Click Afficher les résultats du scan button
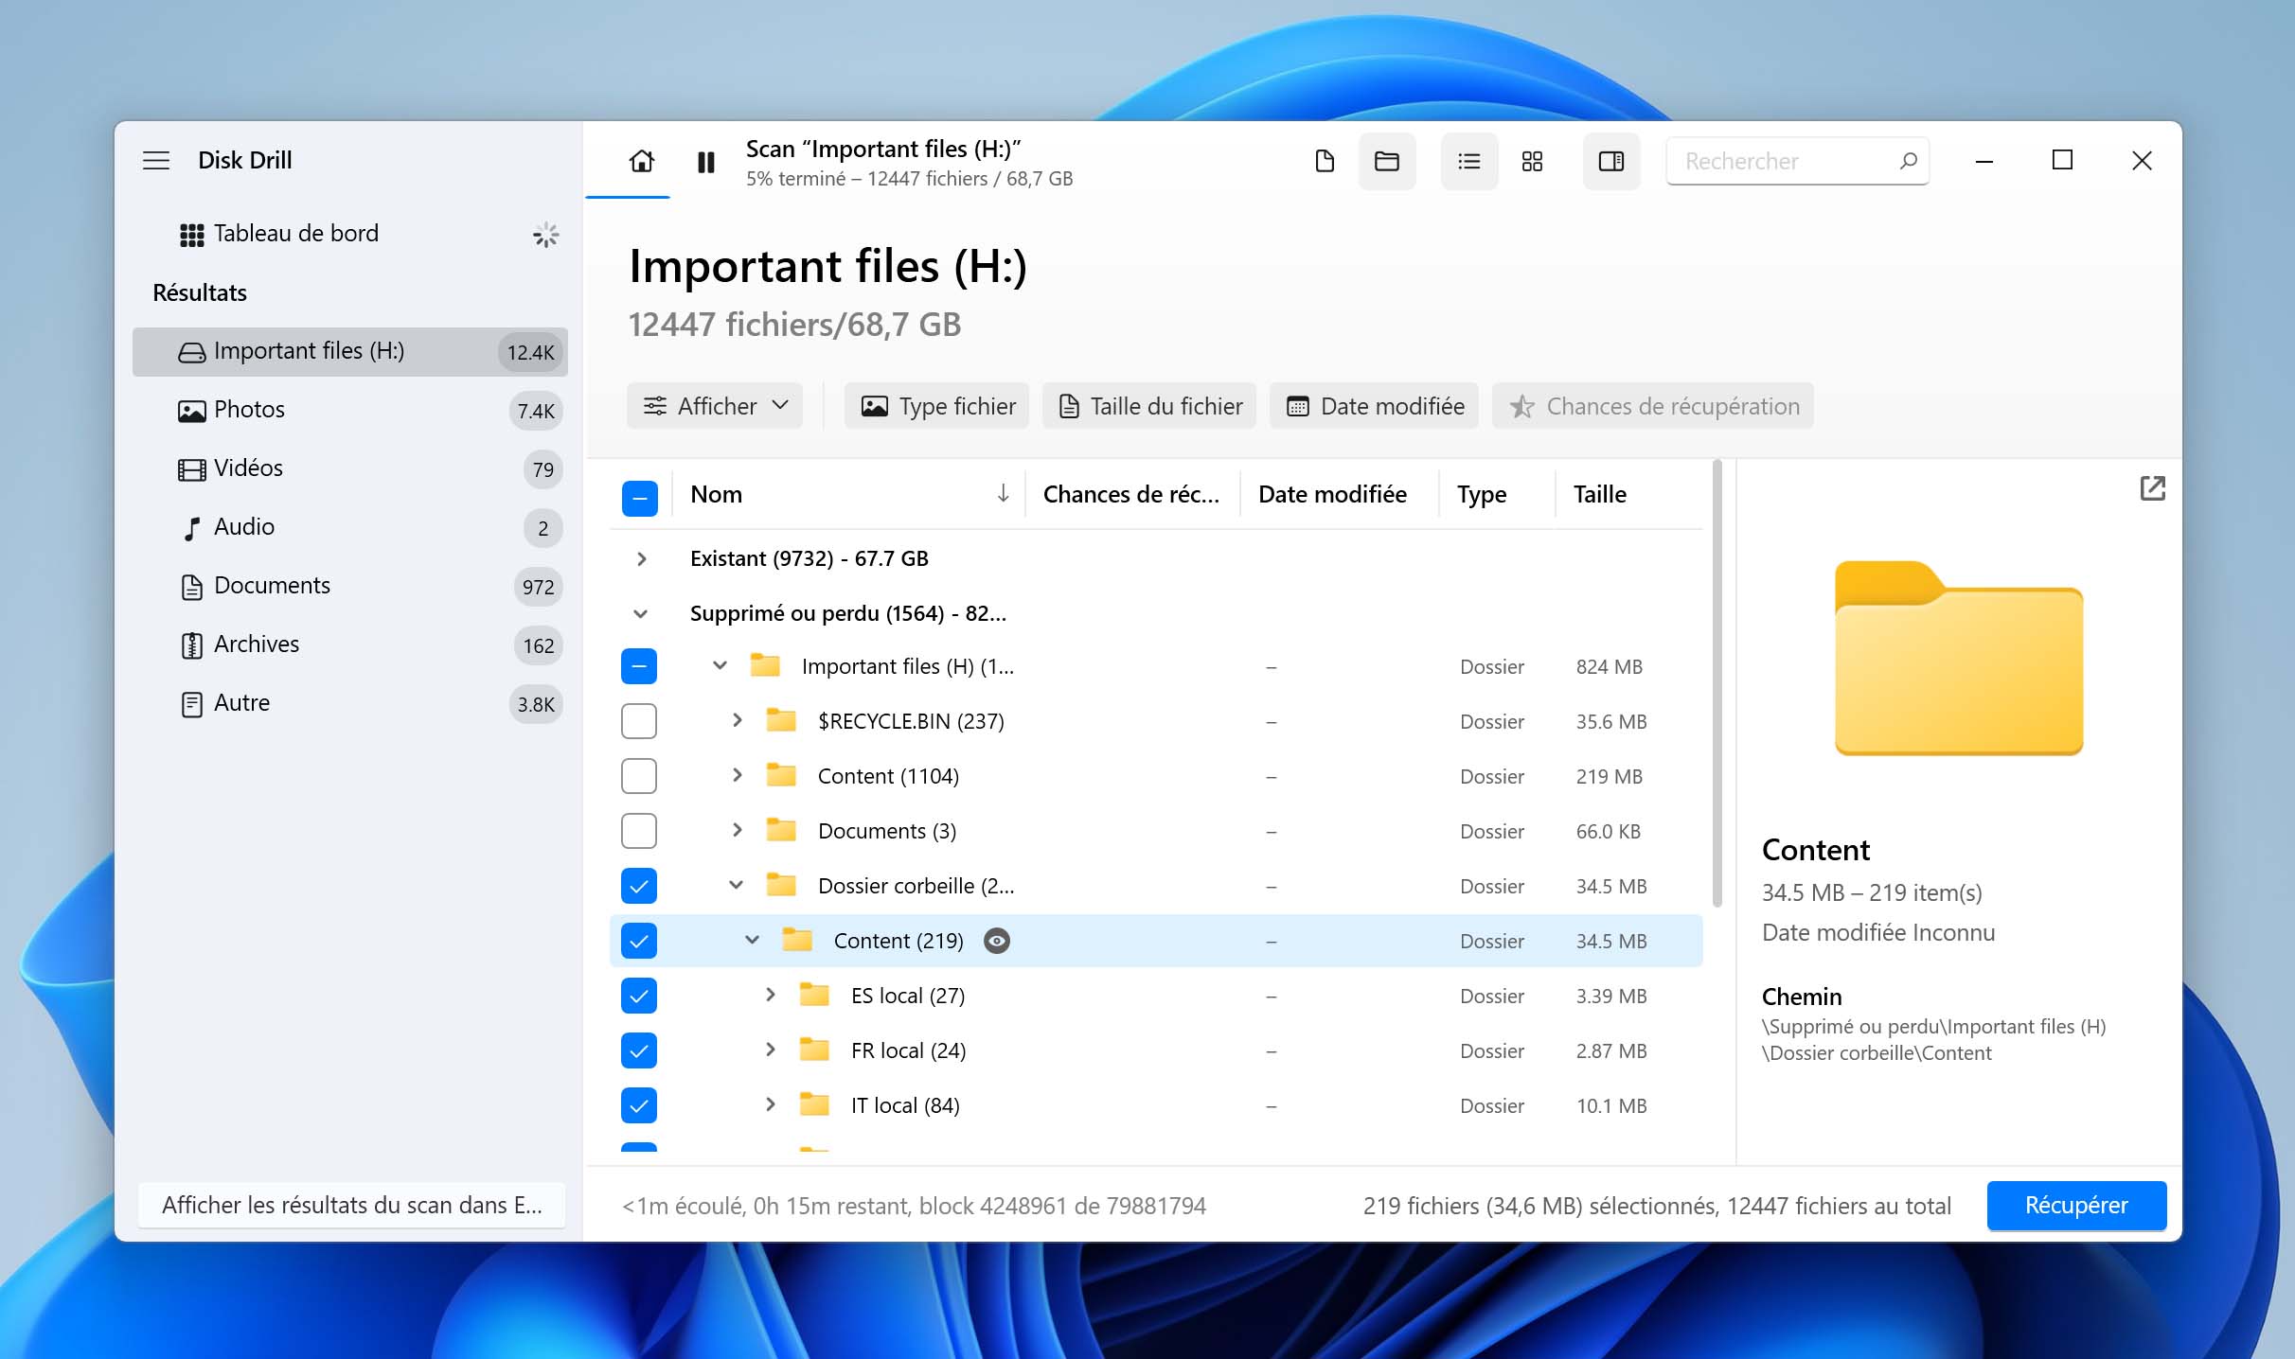 352,1205
